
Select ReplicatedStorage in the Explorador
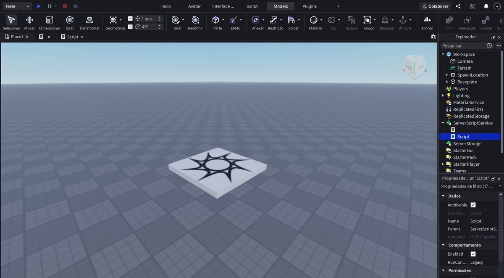[x=471, y=116]
